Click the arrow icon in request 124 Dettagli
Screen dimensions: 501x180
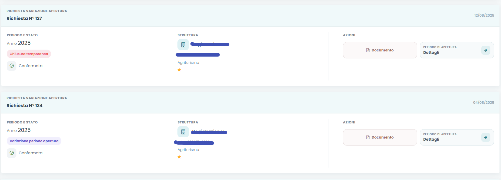486,137
